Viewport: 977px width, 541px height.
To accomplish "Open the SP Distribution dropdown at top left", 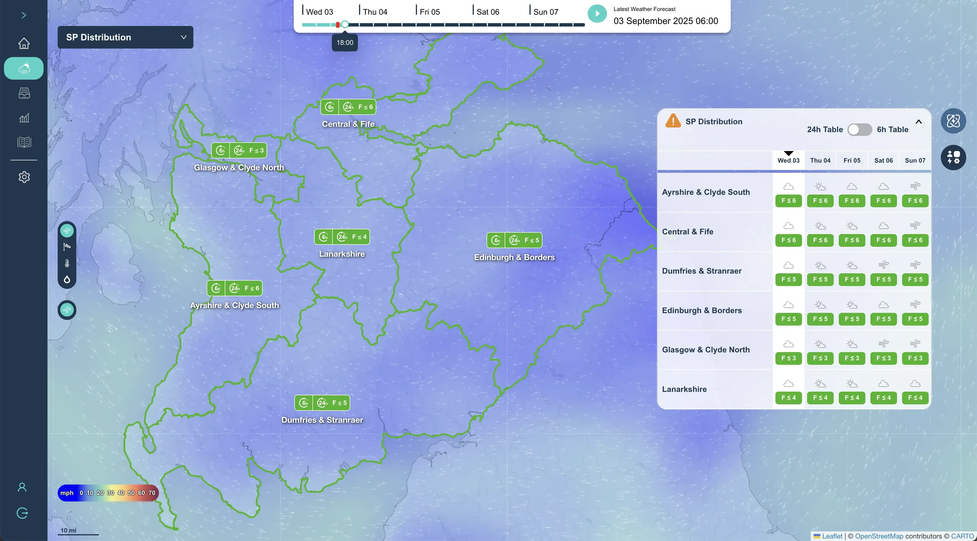I will tap(125, 37).
